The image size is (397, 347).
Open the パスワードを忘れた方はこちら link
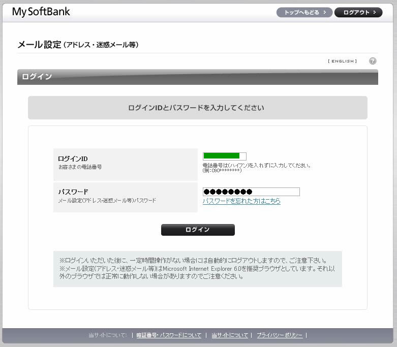[x=241, y=201]
